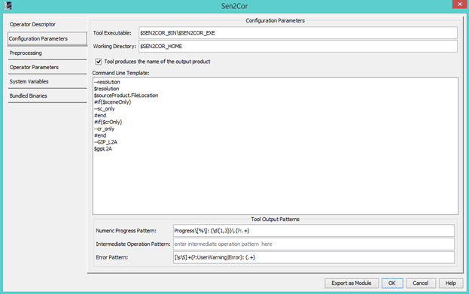This screenshot has width=469, height=294.
Task: Click the '--resolution' line in template
Action: click(x=107, y=82)
